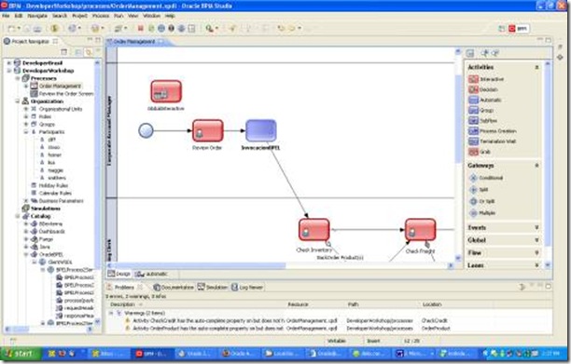Viewport: 571px width, 364px height.
Task: Open the Navigate menu
Action: click(x=37, y=16)
